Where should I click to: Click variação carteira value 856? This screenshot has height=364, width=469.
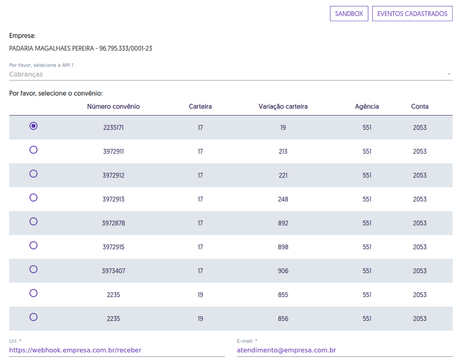coord(283,319)
